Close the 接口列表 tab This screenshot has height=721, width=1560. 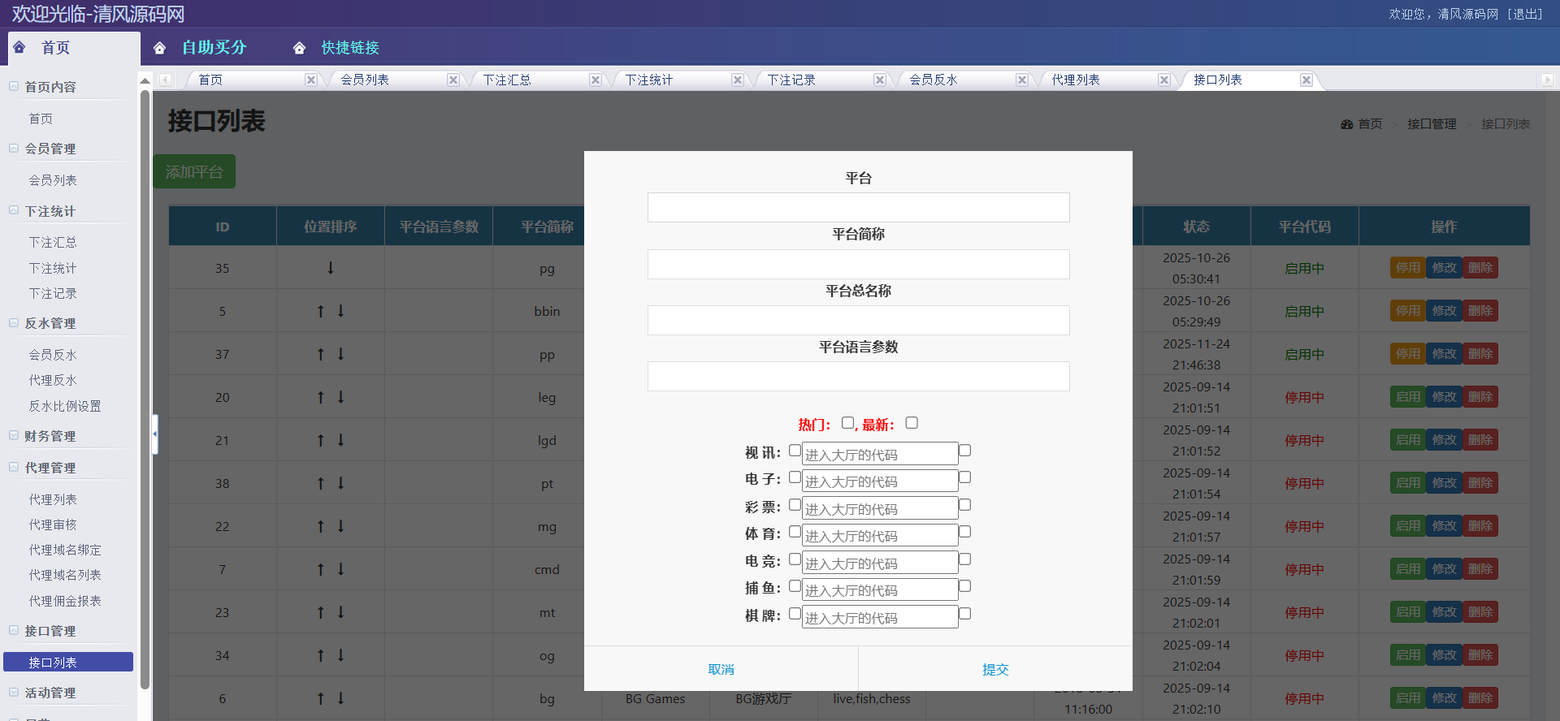pos(1306,80)
